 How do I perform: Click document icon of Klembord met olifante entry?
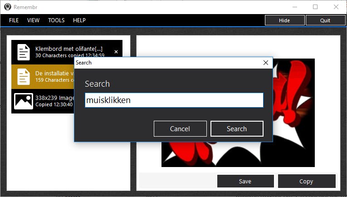24,52
